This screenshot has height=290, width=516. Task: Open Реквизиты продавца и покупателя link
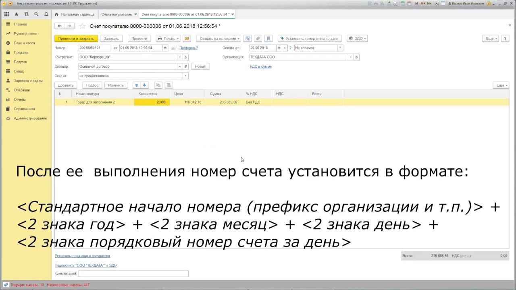pyautogui.click(x=82, y=256)
